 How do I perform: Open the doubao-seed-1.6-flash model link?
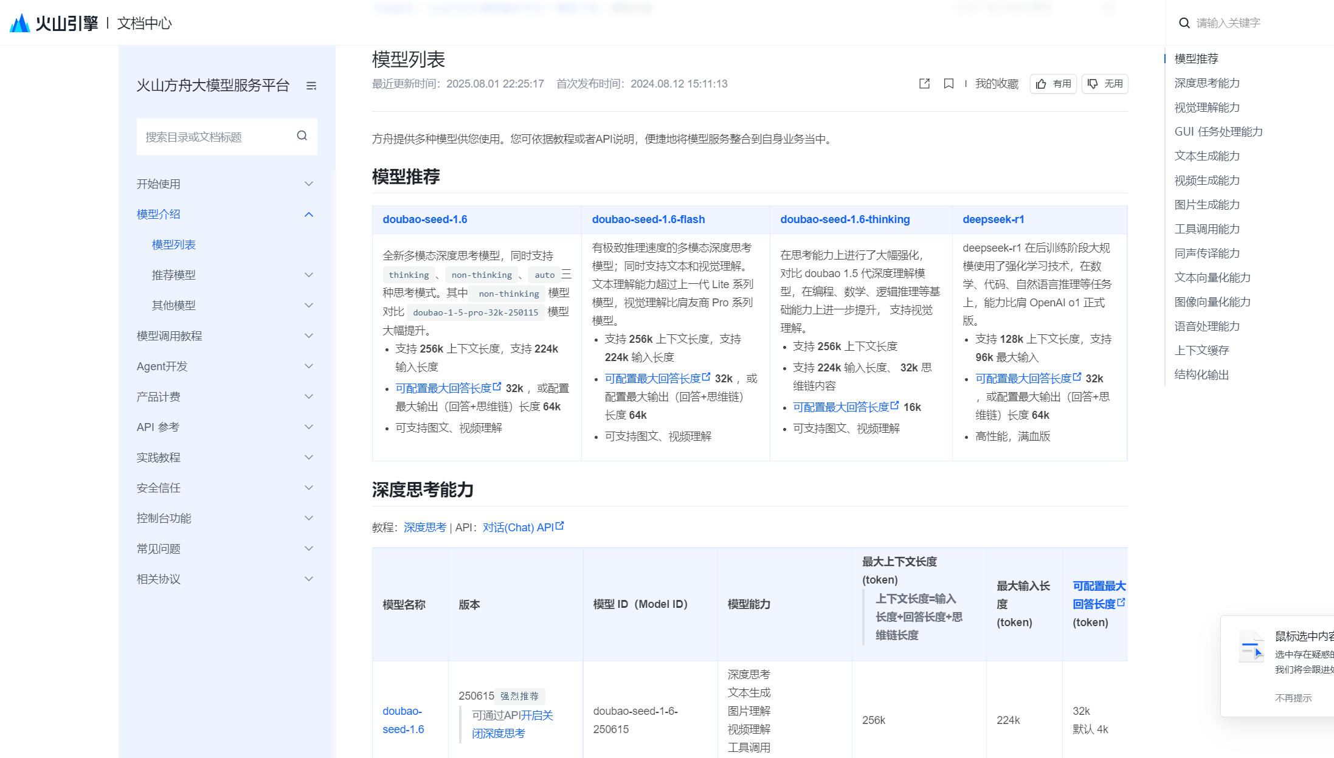pos(648,219)
